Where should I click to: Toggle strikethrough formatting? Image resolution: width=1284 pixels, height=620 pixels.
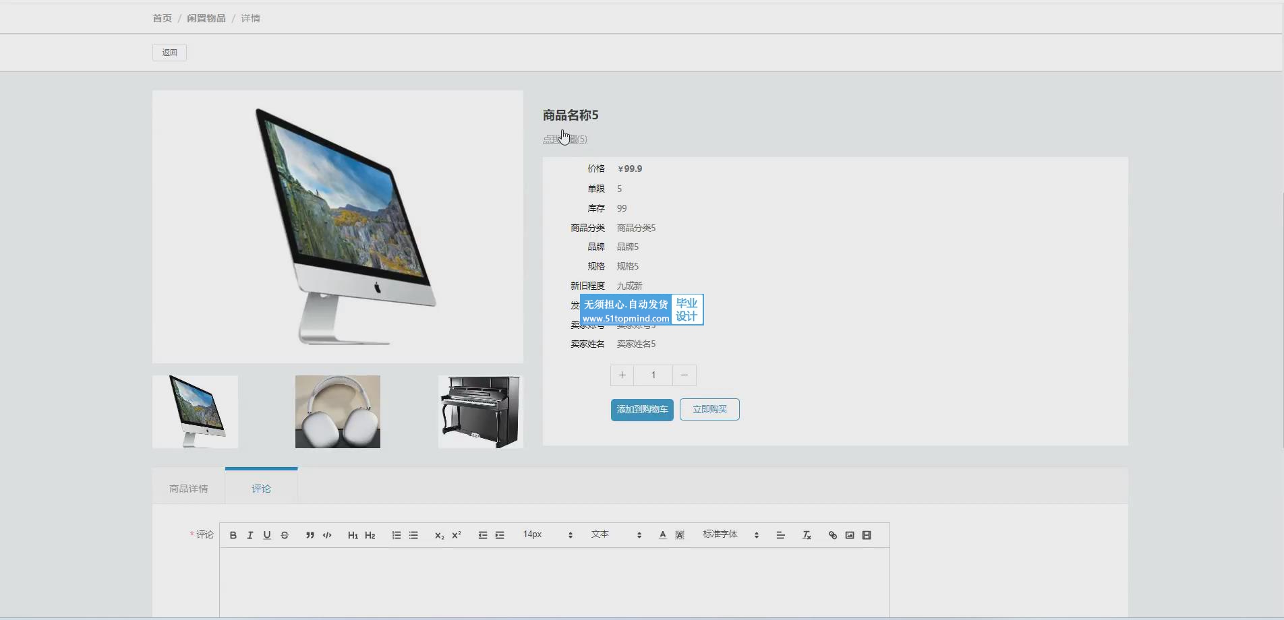(x=285, y=535)
